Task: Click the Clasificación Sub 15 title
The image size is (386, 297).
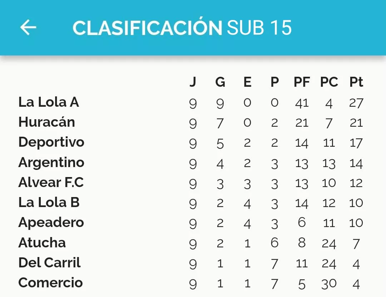Action: click(182, 28)
